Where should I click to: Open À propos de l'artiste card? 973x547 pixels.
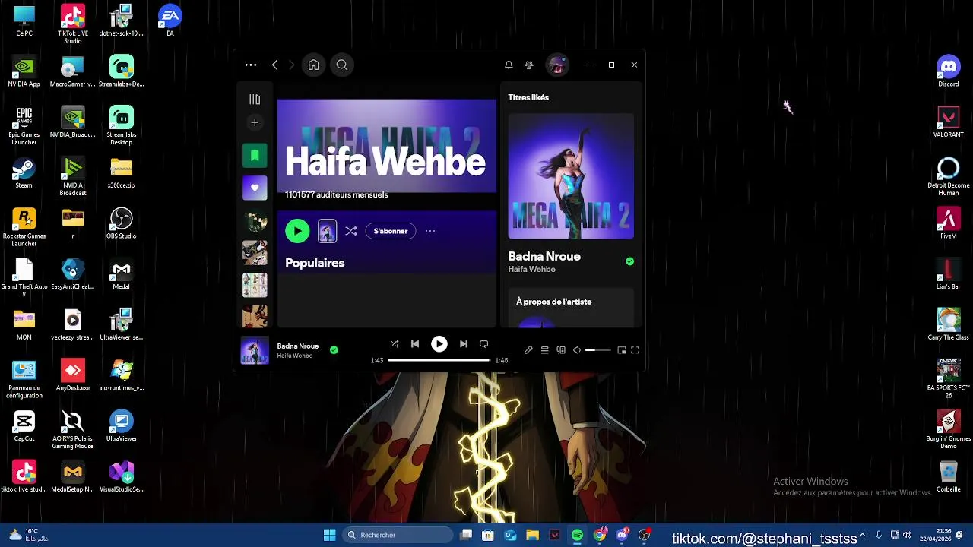point(571,307)
